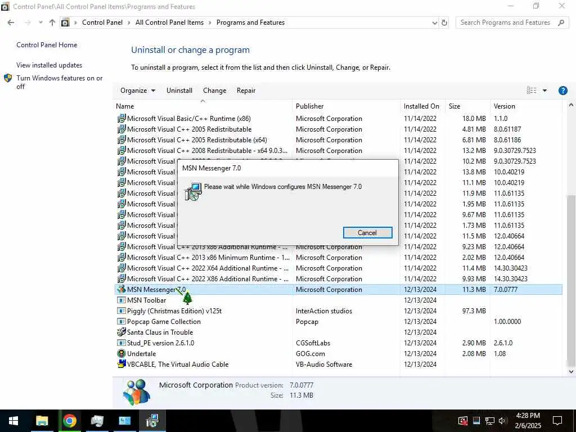Click GOG.com publisher cell

(310, 353)
